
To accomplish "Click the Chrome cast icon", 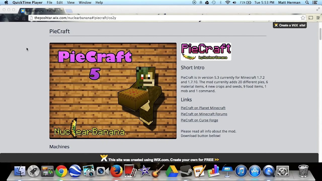I will click(311, 18).
